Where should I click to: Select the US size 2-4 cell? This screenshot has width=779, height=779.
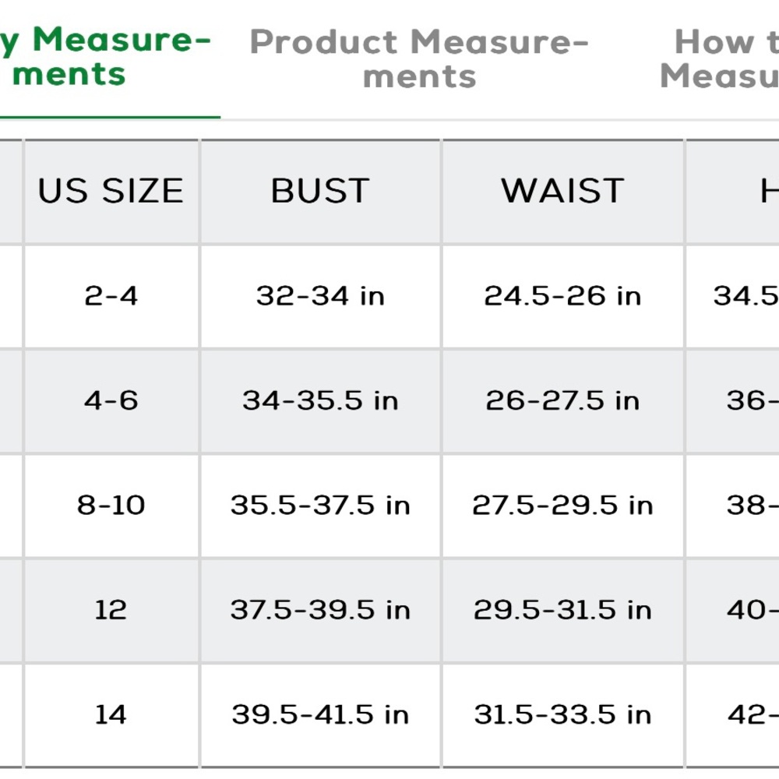click(111, 296)
